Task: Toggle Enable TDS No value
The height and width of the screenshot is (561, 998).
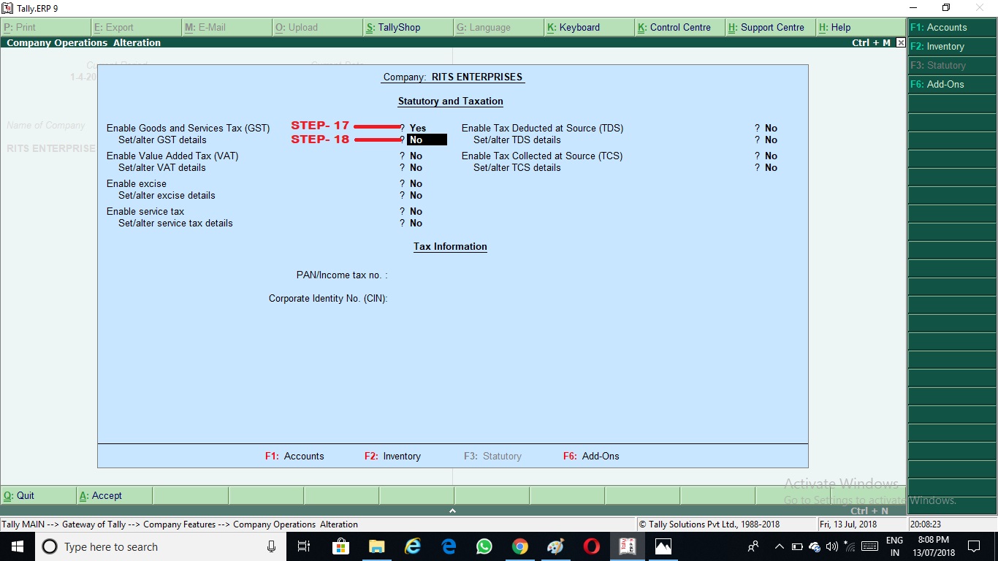Action: [771, 128]
